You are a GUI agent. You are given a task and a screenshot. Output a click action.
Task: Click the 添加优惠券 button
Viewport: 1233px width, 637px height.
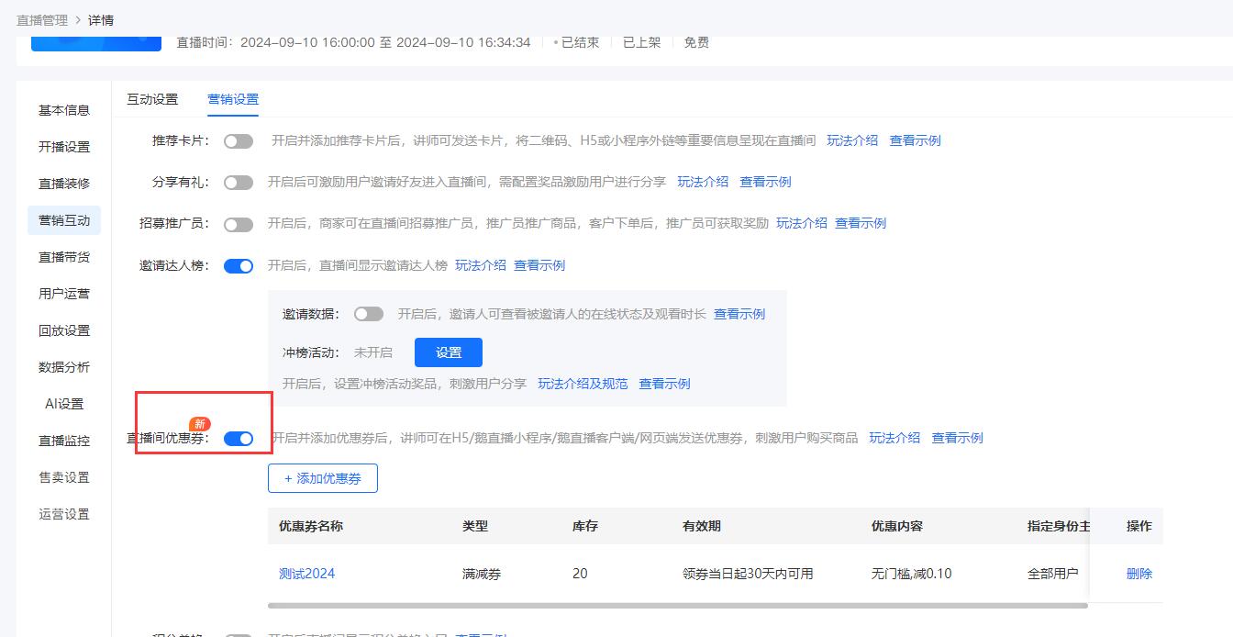coord(322,477)
